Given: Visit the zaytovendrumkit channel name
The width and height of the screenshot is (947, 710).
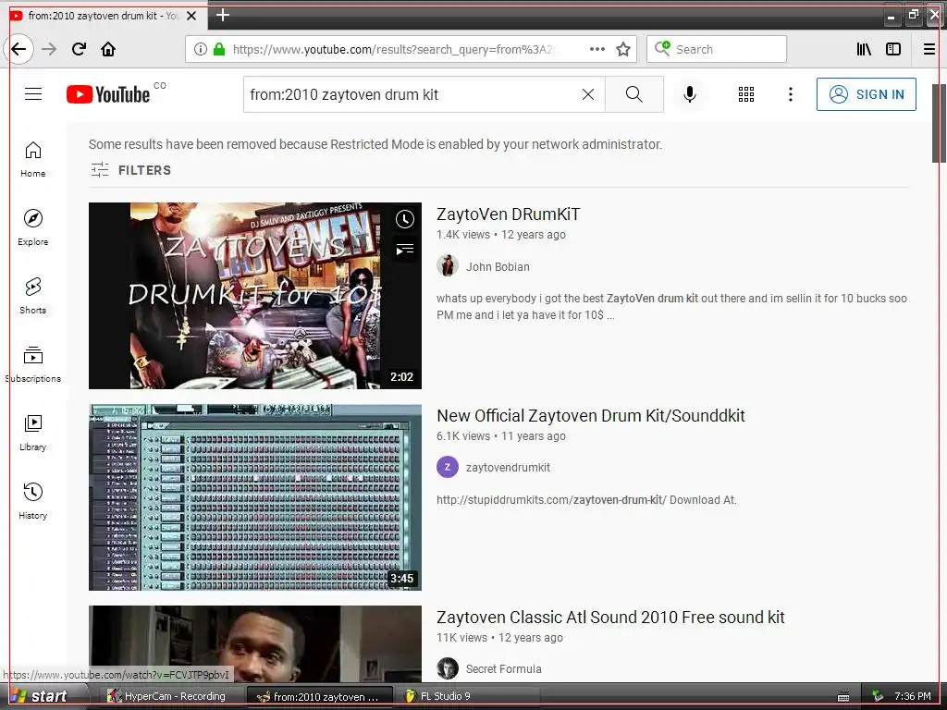Looking at the screenshot, I should point(508,467).
